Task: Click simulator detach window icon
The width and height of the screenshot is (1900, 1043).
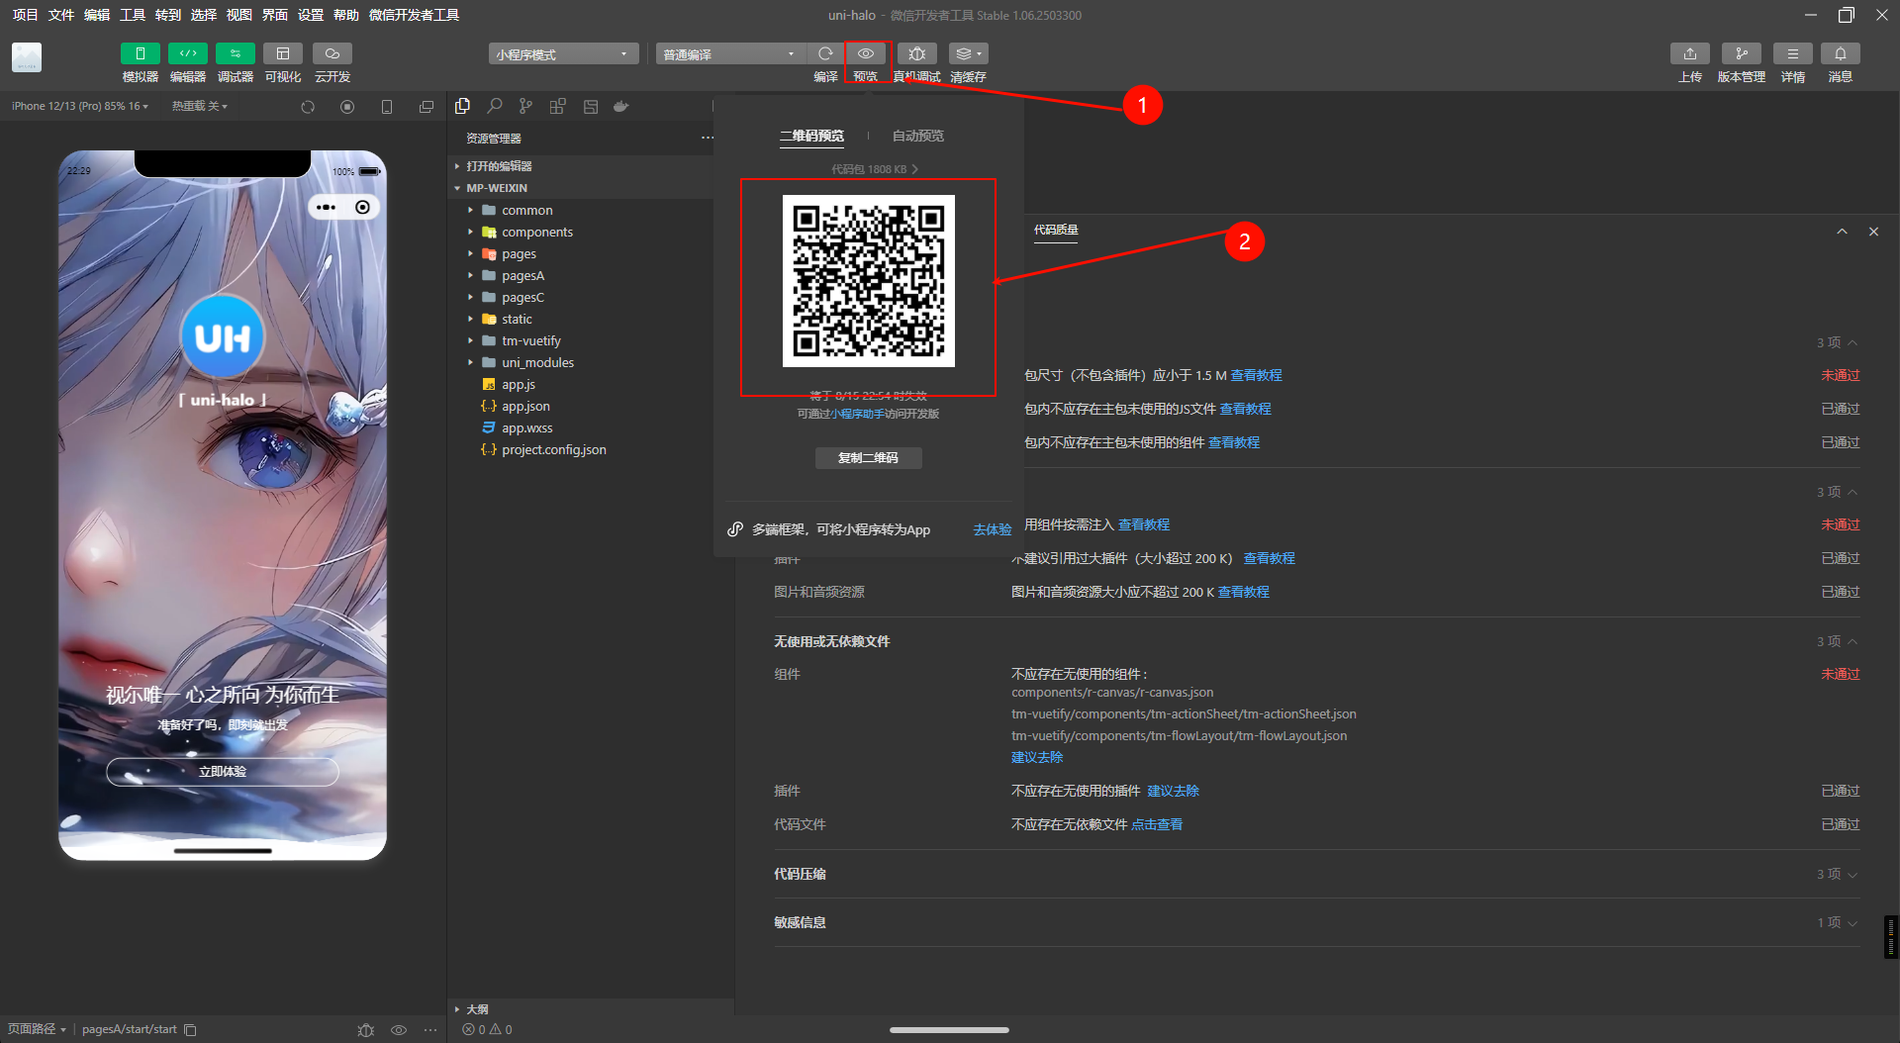Action: click(427, 107)
